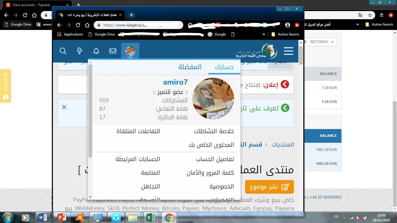Image resolution: width=397 pixels, height=223 pixels.
Task: Open Excel from the Windows taskbar
Action: pyautogui.click(x=151, y=217)
